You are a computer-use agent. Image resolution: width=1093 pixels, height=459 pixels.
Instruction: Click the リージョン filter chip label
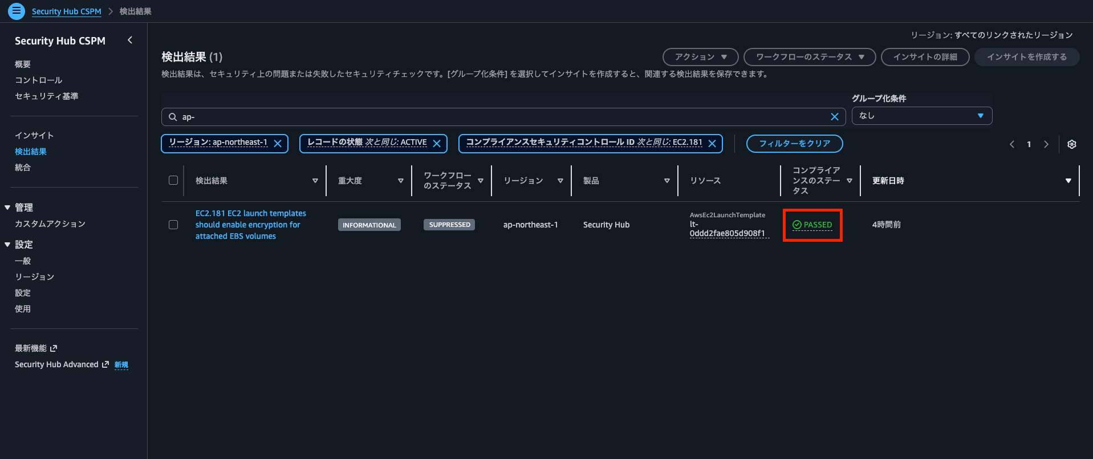click(218, 143)
